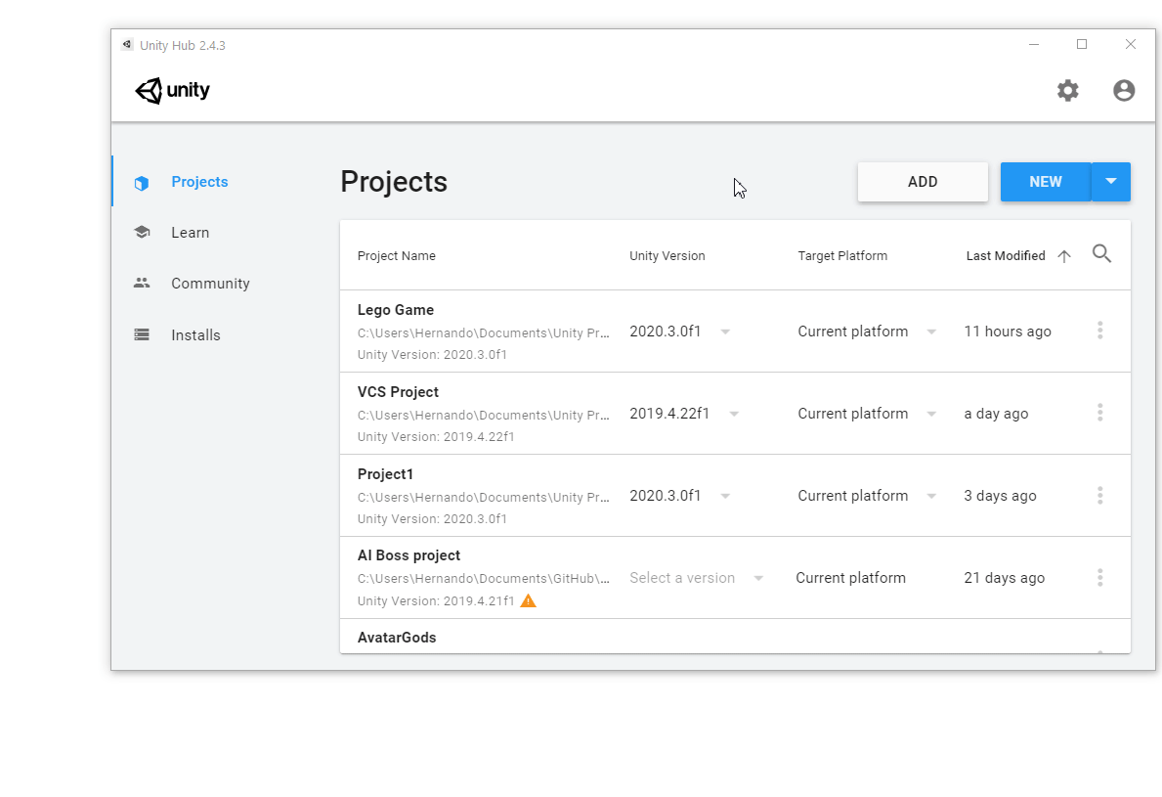The image size is (1162, 797).
Task: Click warning icon on AI Boss project
Action: coord(528,600)
